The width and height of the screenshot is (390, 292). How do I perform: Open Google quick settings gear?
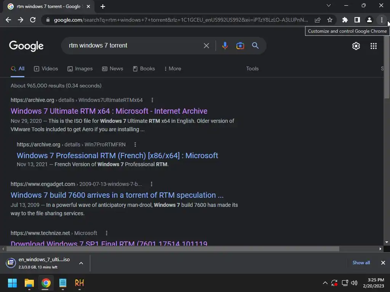[356, 46]
